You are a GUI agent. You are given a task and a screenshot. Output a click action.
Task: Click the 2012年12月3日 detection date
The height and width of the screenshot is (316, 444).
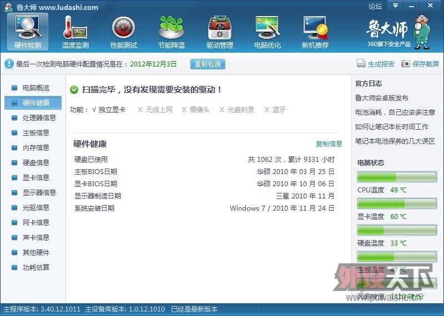[x=153, y=64]
